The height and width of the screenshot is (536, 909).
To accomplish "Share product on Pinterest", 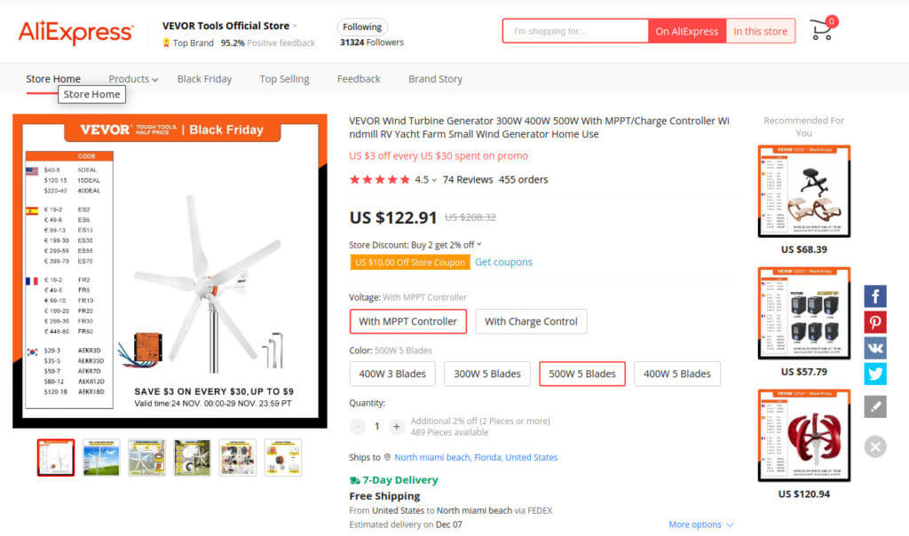I will coord(875,322).
